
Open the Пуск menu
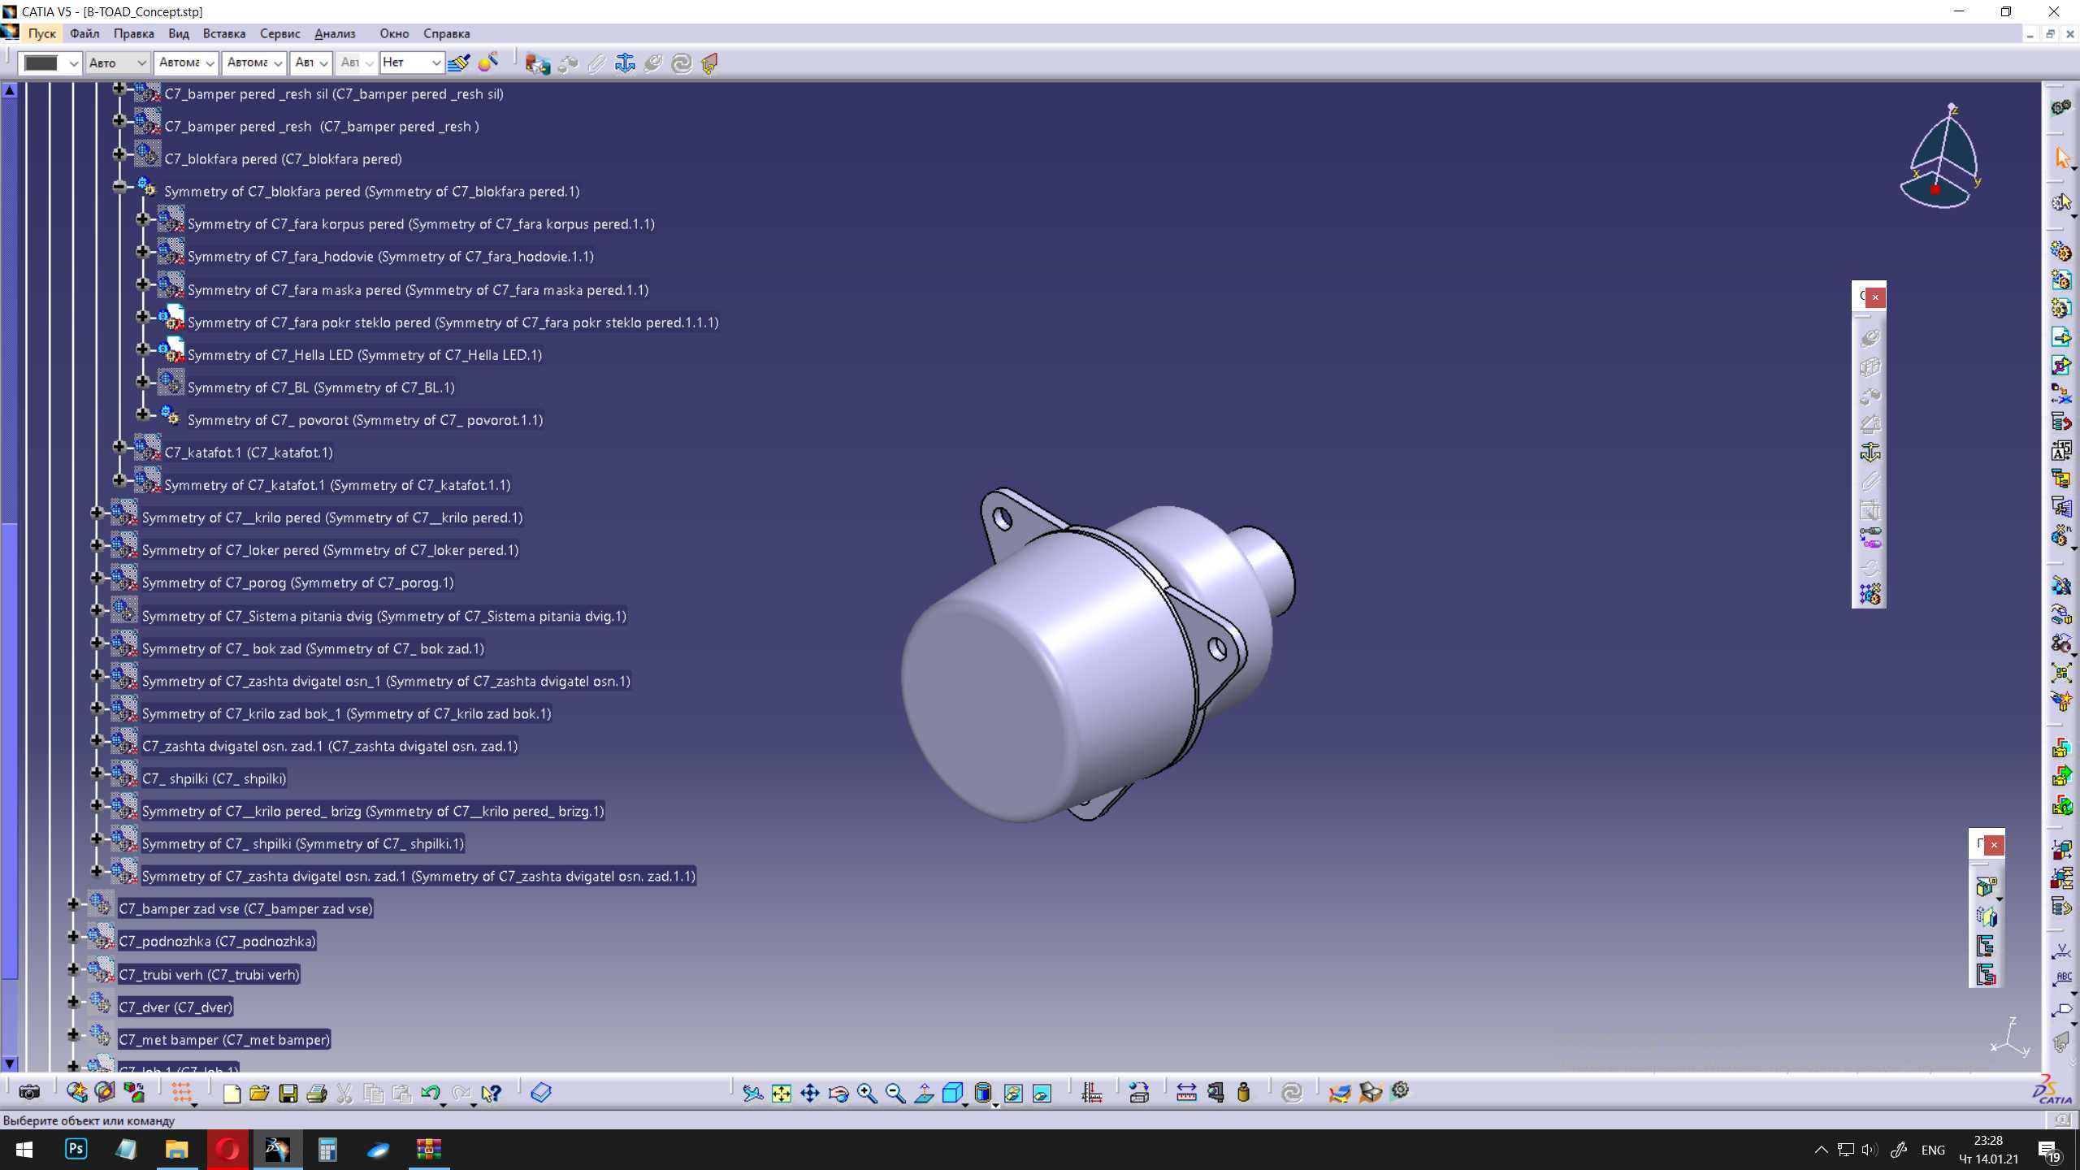tap(41, 33)
